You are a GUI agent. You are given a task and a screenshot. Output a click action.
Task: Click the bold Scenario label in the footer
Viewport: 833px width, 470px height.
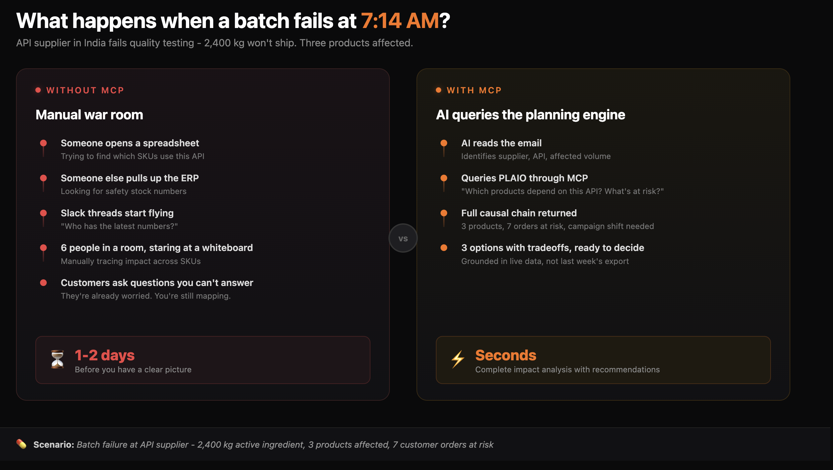pos(53,445)
